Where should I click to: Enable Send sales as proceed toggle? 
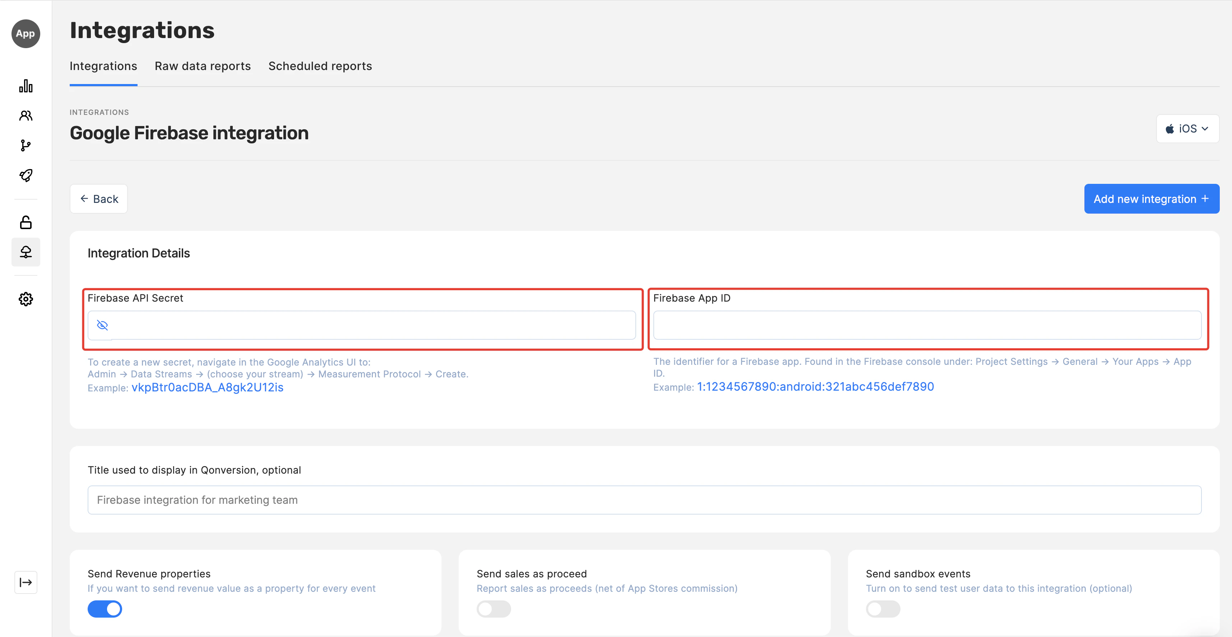[x=494, y=609]
